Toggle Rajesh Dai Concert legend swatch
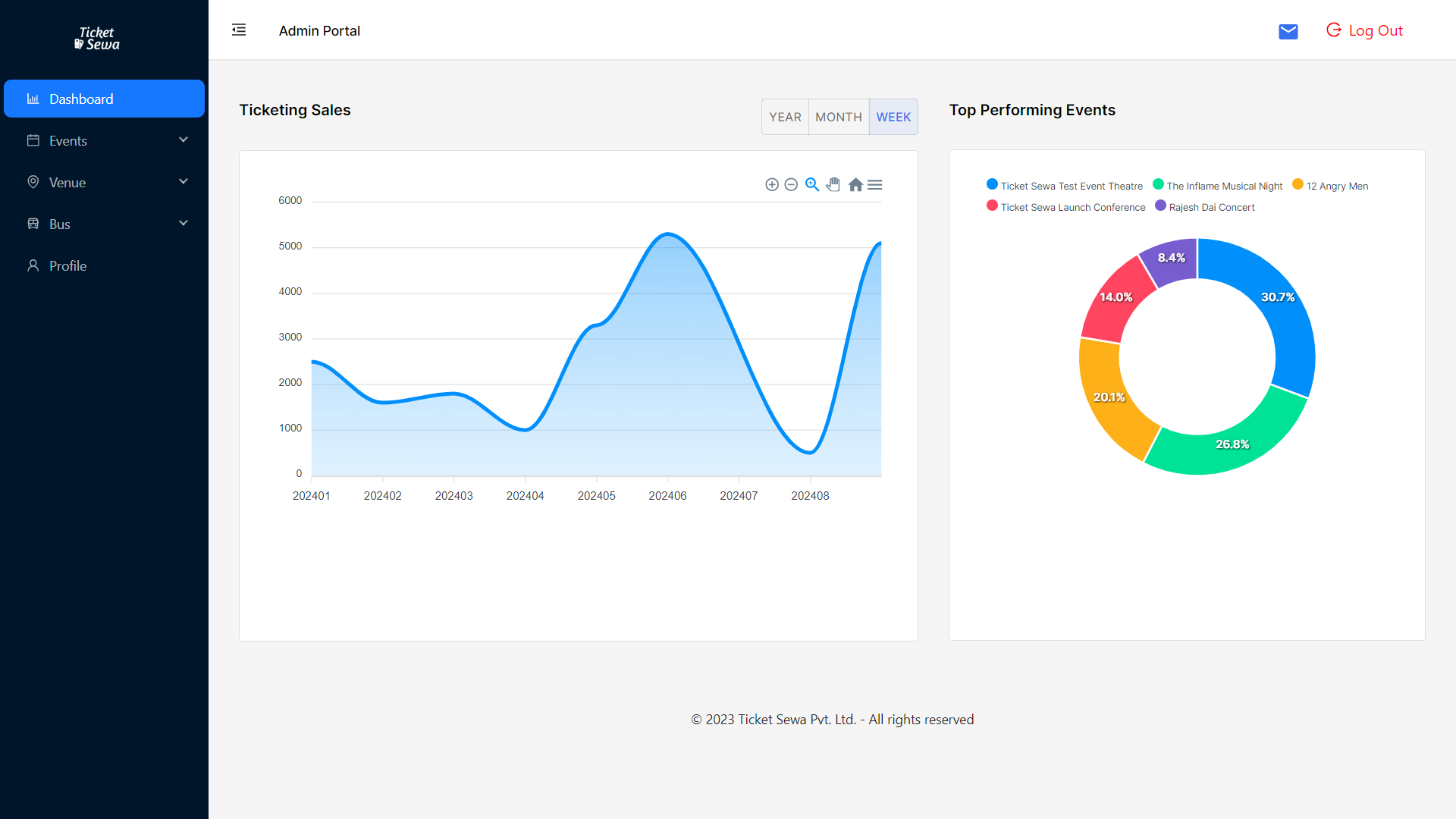Viewport: 1456px width, 819px height. coord(1160,206)
